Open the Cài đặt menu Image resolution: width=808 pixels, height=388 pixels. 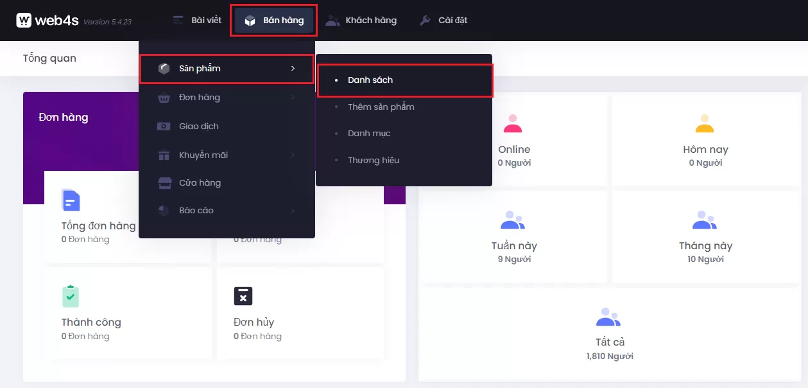tap(443, 21)
